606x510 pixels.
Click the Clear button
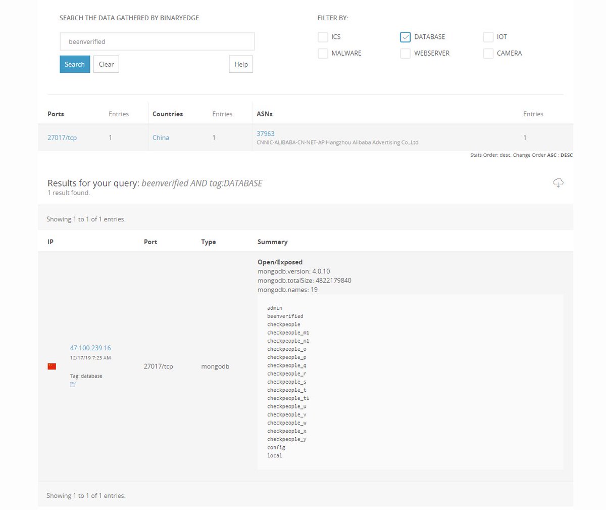coord(106,64)
